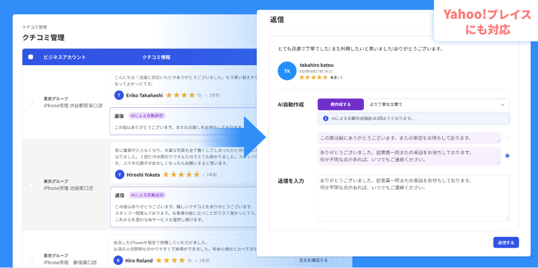The height and width of the screenshot is (268, 538).
Task: Click the info icon beside the AI自動作成 limit notice
Action: [324, 118]
